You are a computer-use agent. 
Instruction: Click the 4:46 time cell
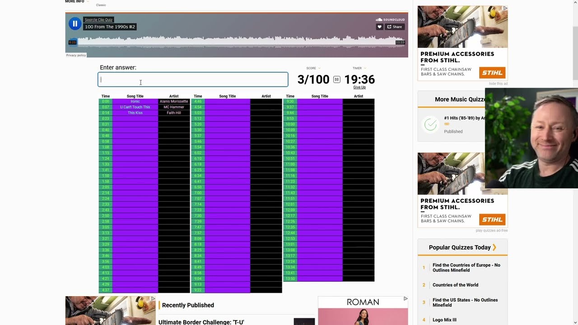[x=198, y=102]
